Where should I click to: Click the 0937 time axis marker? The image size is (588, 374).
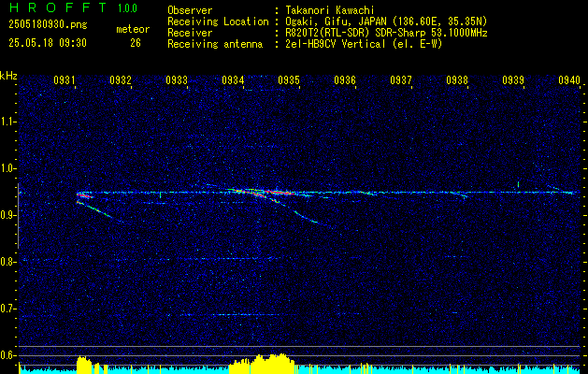(401, 80)
